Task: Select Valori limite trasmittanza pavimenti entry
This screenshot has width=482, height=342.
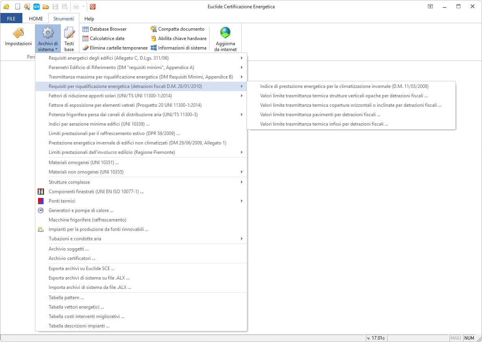Action: (x=320, y=115)
